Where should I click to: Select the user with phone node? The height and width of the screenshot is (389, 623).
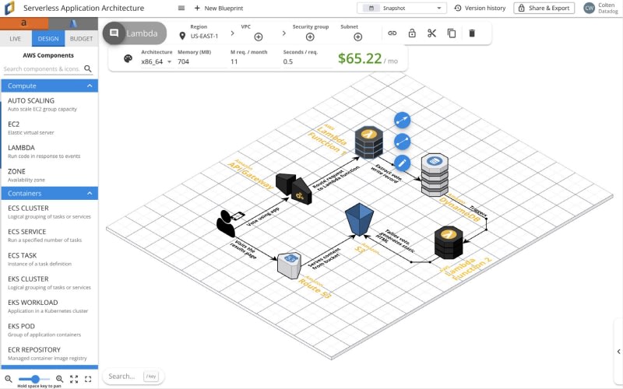coord(229,223)
